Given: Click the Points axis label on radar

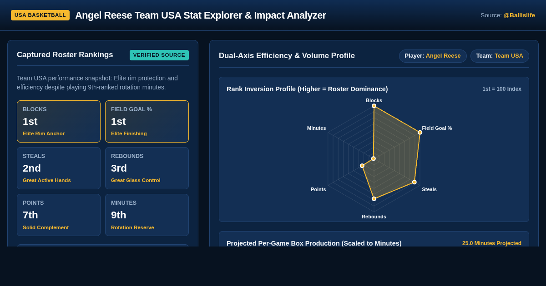Looking at the screenshot, I should pos(318,189).
